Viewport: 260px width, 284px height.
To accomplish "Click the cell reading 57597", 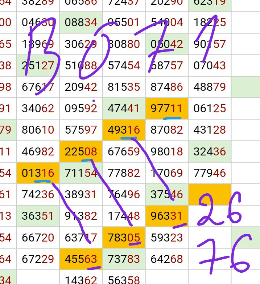I will (81, 130).
